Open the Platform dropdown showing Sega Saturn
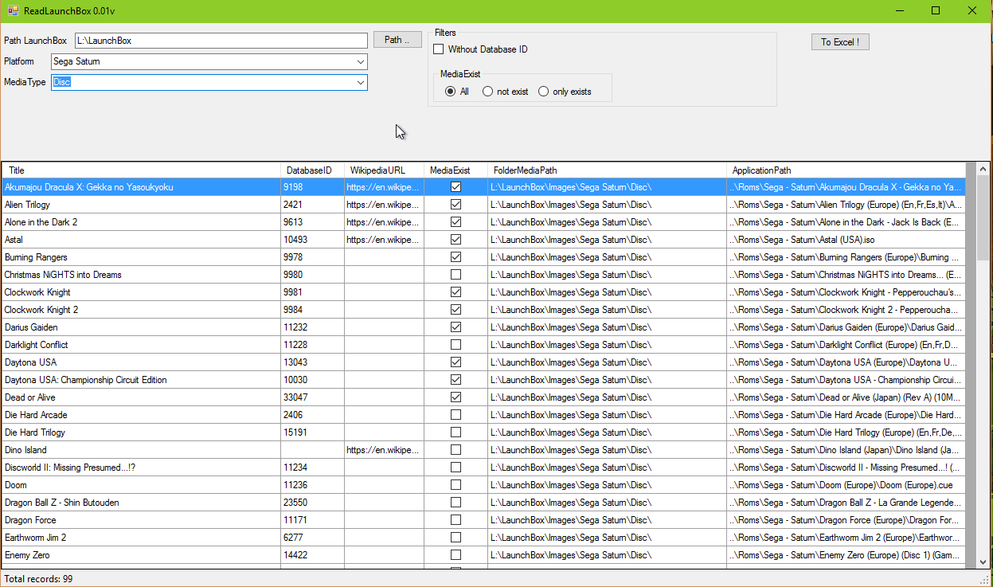Viewport: 993px width, 587px height. click(x=209, y=61)
